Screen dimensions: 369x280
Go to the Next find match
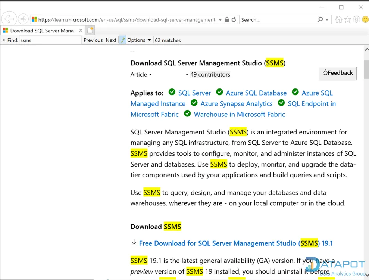(x=111, y=40)
